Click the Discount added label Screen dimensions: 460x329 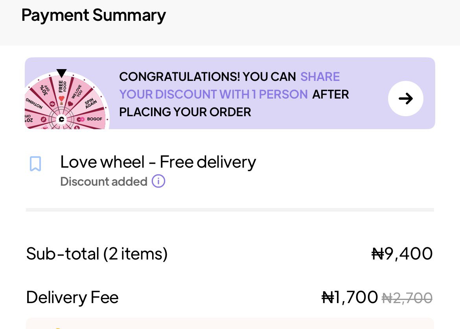pyautogui.click(x=104, y=181)
